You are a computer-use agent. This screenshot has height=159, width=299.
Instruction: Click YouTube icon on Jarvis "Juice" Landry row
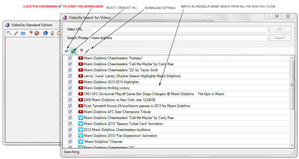click(x=81, y=76)
